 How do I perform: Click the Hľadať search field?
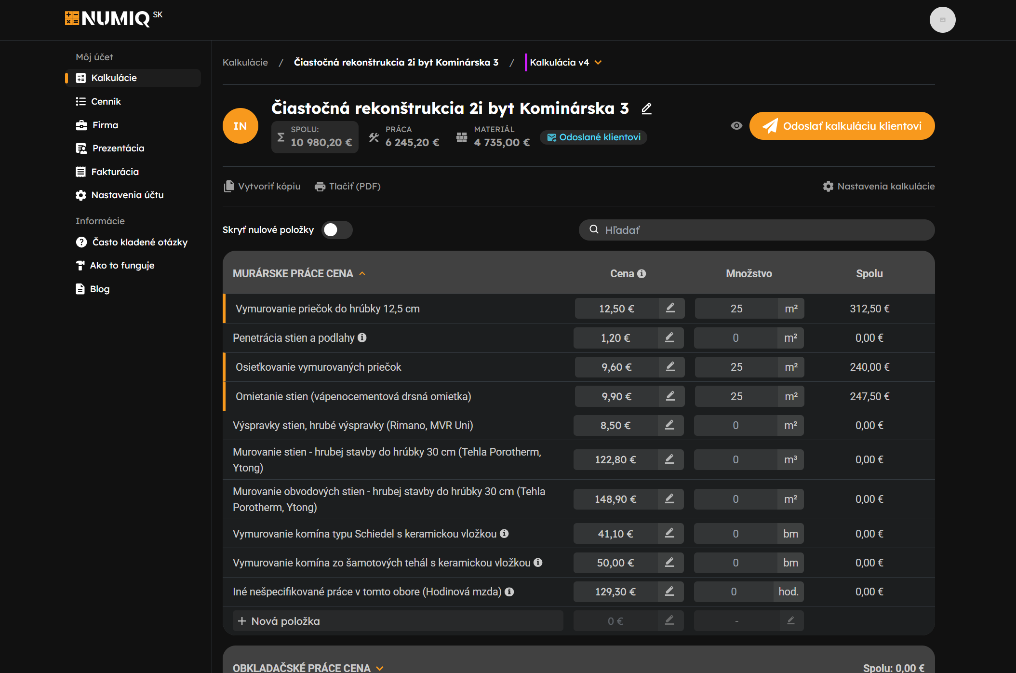pyautogui.click(x=756, y=230)
